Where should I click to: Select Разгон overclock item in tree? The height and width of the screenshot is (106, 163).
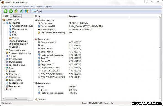(x=15, y=38)
